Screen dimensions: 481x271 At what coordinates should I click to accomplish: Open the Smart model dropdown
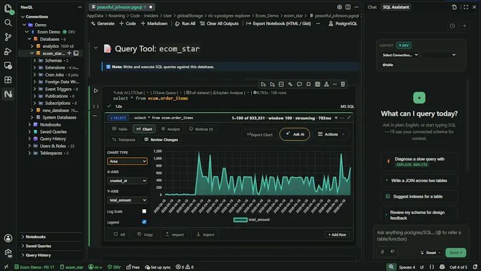pyautogui.click(x=430, y=252)
